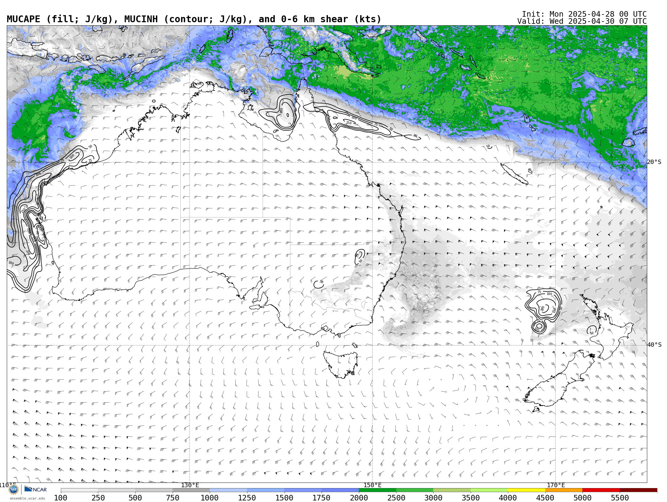Click the Init time Mon 2025-04-28 00 UTC
Image resolution: width=667 pixels, height=502 pixels.
[584, 14]
